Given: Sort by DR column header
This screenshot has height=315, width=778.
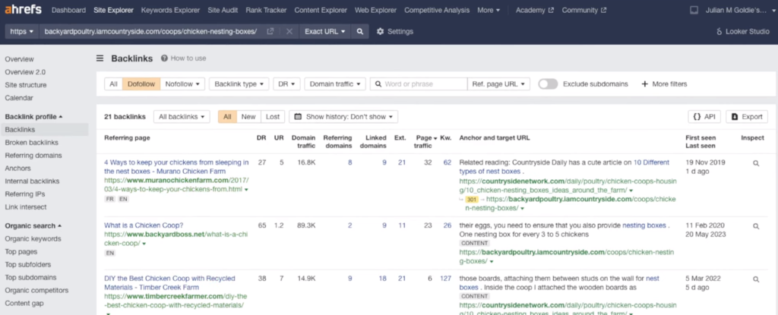Looking at the screenshot, I should (x=261, y=138).
